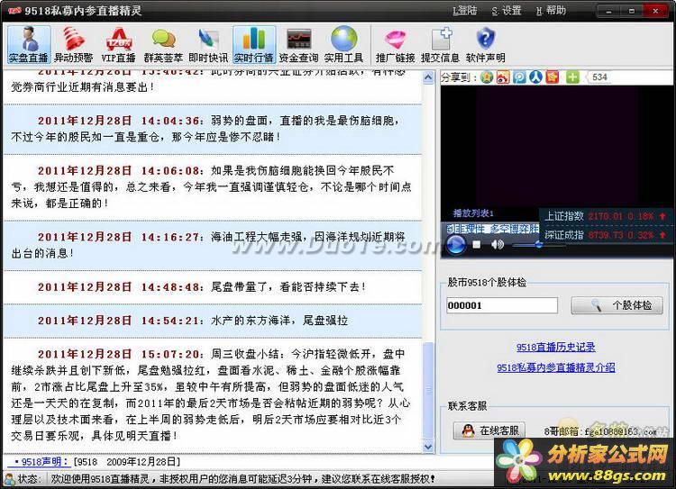
Task: Mute the media player speaker icon
Action: pos(497,244)
